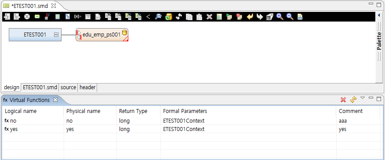Sort by Comment column header

point(358,111)
